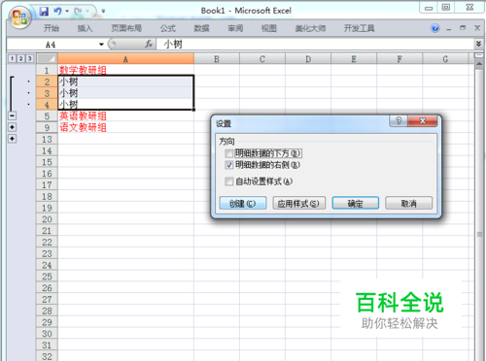This screenshot has width=486, height=361.
Task: Select column B header
Action: click(217, 58)
